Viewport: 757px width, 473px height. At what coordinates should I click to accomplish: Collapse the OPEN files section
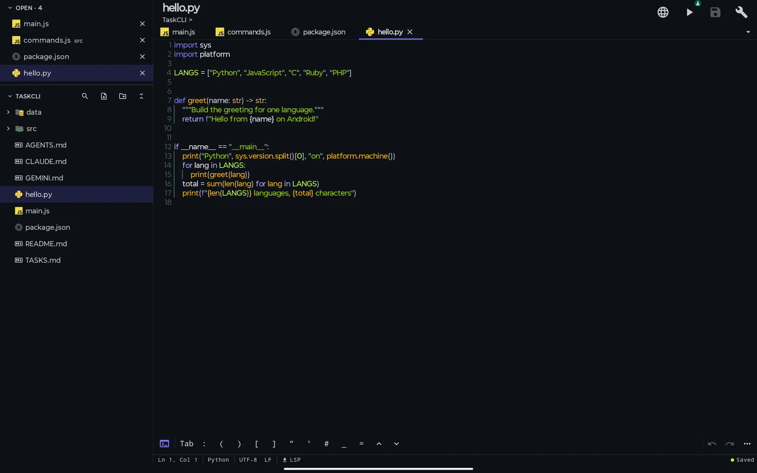point(10,8)
